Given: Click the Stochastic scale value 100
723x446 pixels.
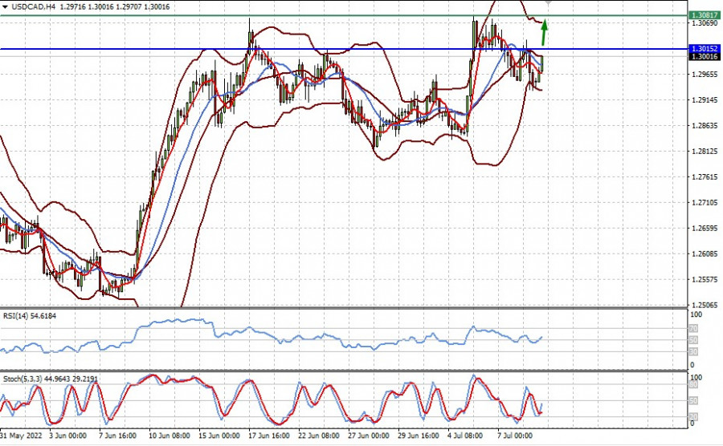Looking at the screenshot, I should (x=696, y=377).
